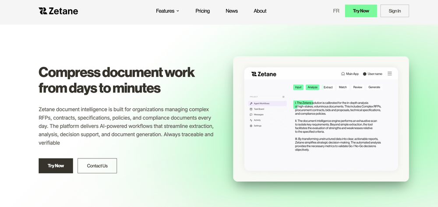Image resolution: width=438 pixels, height=207 pixels.
Task: Click the dark Try Now button below the description
Action: point(56,166)
